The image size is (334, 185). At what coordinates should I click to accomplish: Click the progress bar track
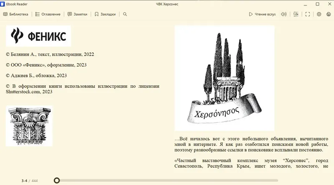pos(166,180)
